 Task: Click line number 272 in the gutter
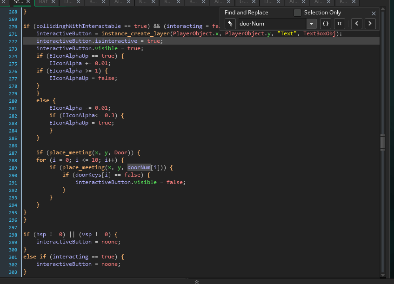tap(13, 41)
